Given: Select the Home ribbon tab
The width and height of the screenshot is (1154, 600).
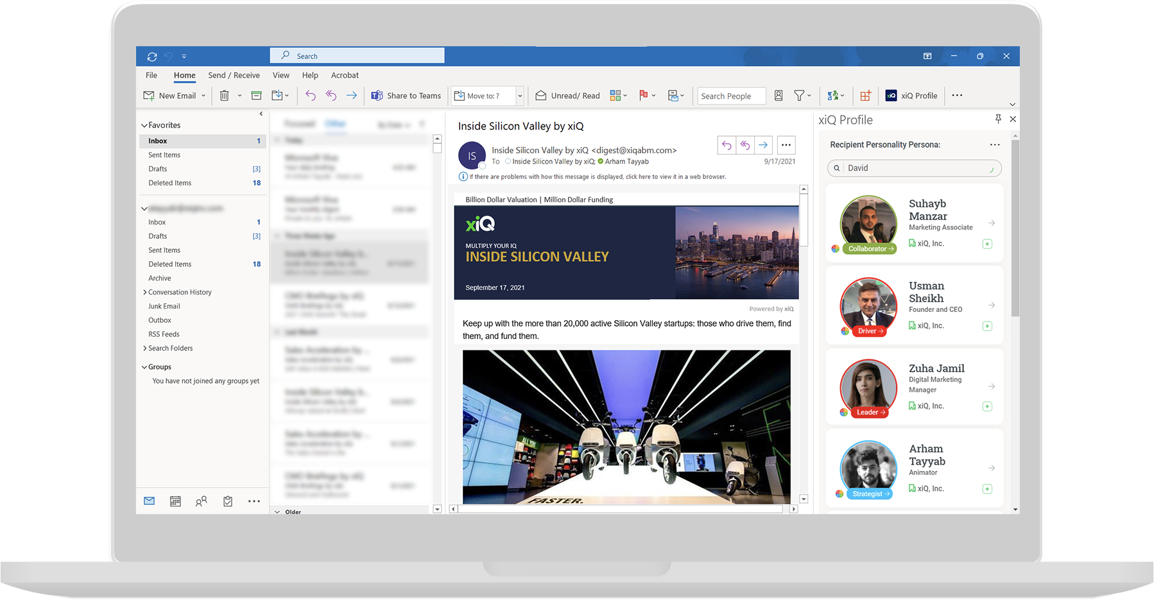Looking at the screenshot, I should [x=184, y=75].
